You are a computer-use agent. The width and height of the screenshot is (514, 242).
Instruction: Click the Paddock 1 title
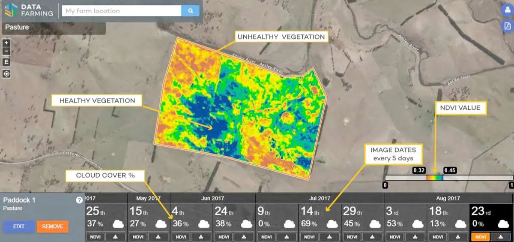pos(19,200)
